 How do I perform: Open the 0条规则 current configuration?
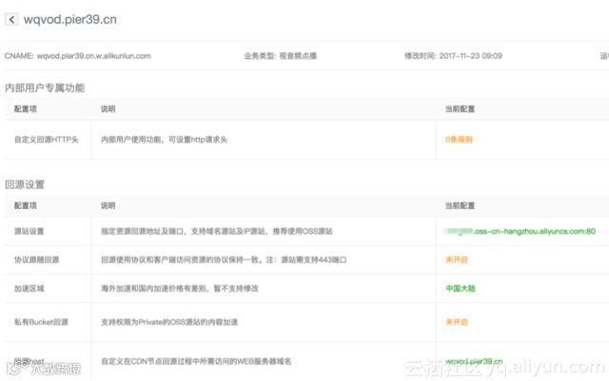point(459,140)
